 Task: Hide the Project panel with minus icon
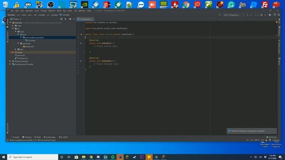[x=74, y=19]
